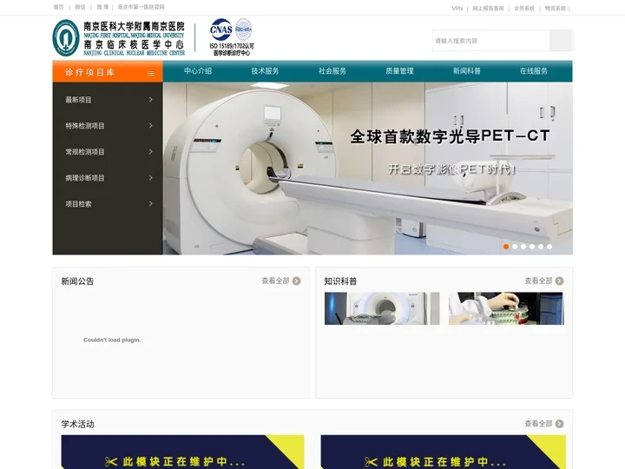The width and height of the screenshot is (625, 469).
Task: Click the 新闻公告 section title
Action: (x=77, y=281)
